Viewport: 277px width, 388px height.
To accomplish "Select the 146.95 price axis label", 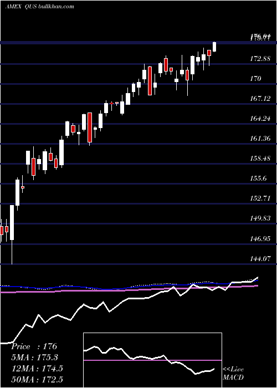I will (260, 239).
